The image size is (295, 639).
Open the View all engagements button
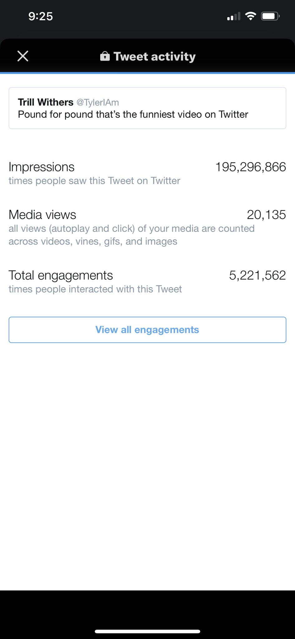point(147,330)
